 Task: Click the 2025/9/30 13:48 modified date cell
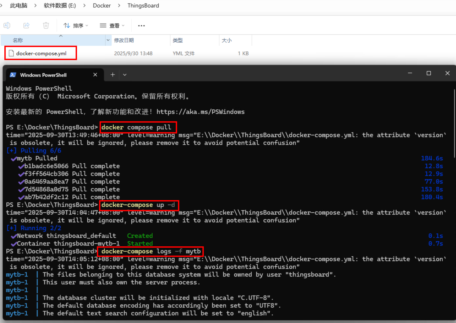pyautogui.click(x=133, y=53)
